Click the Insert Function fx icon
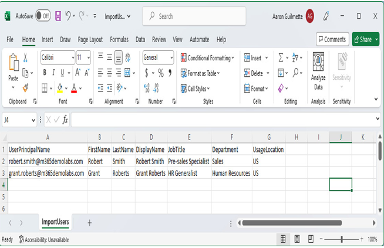The image size is (384, 248). pos(65,120)
